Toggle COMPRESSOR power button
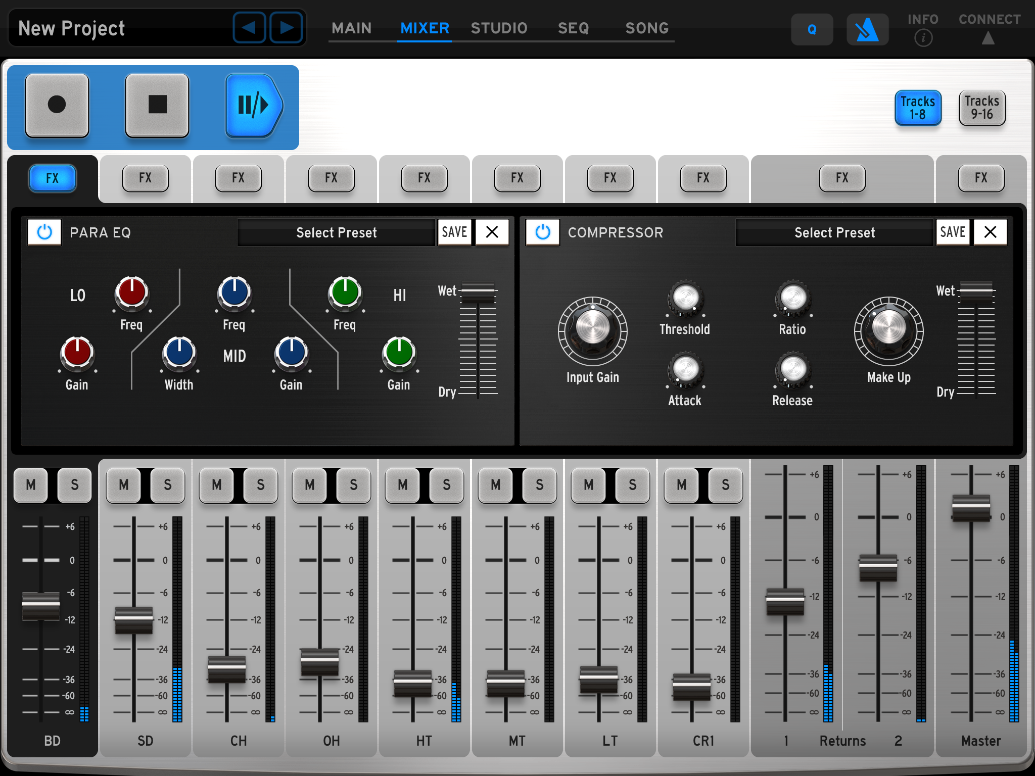 click(x=543, y=232)
